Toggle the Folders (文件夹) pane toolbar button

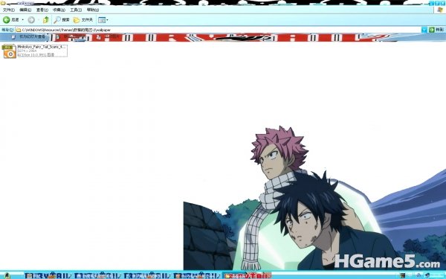(x=83, y=19)
